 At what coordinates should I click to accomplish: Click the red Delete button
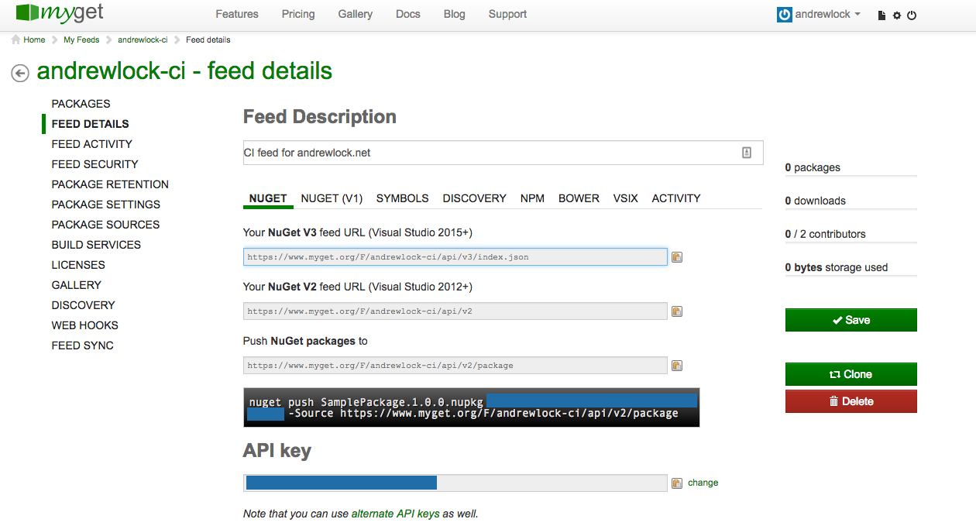coord(851,401)
